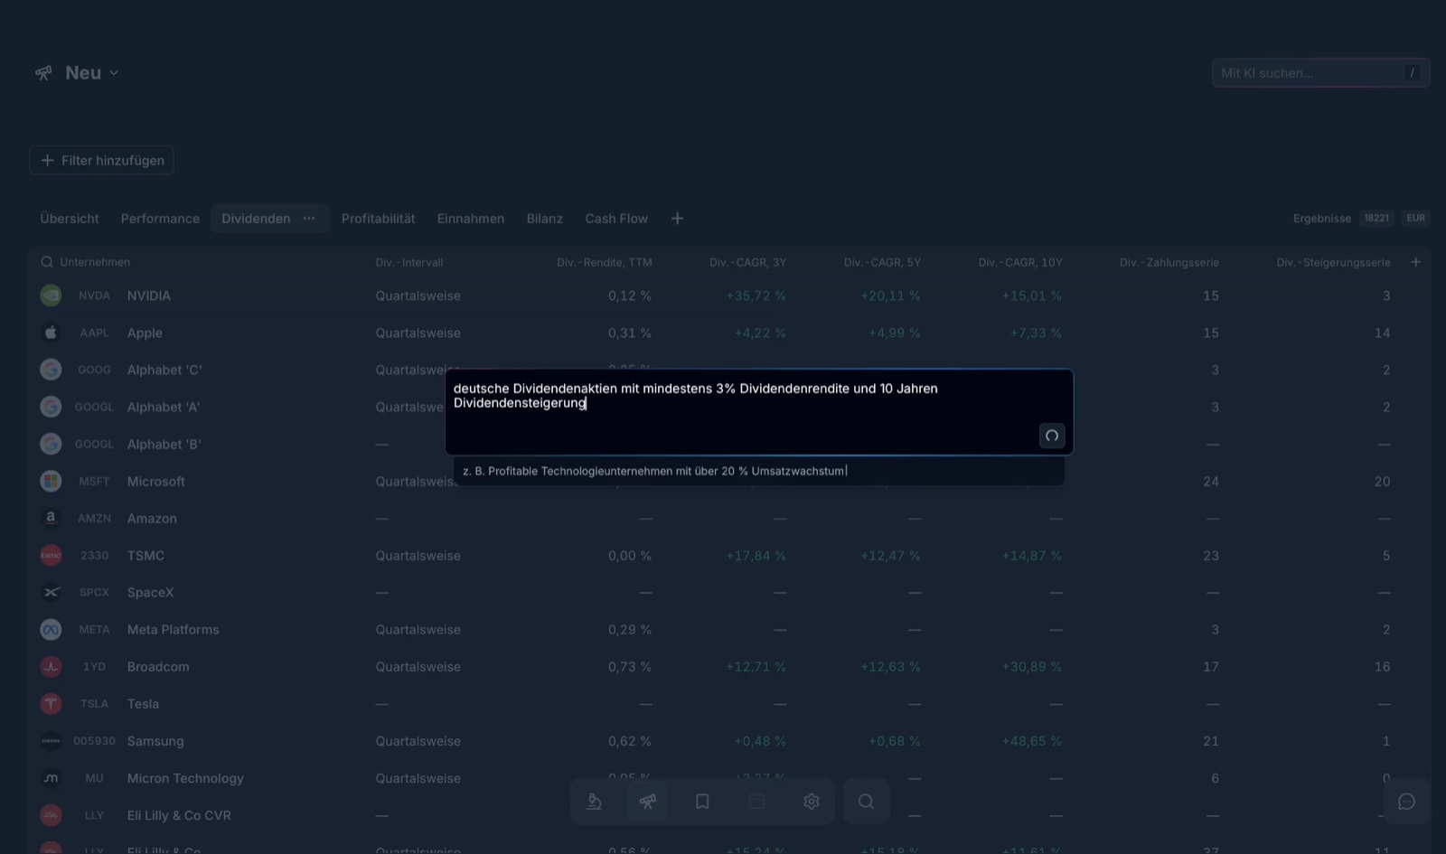Add a new tab with plus icon
Viewport: 1446px width, 854px height.
click(677, 219)
